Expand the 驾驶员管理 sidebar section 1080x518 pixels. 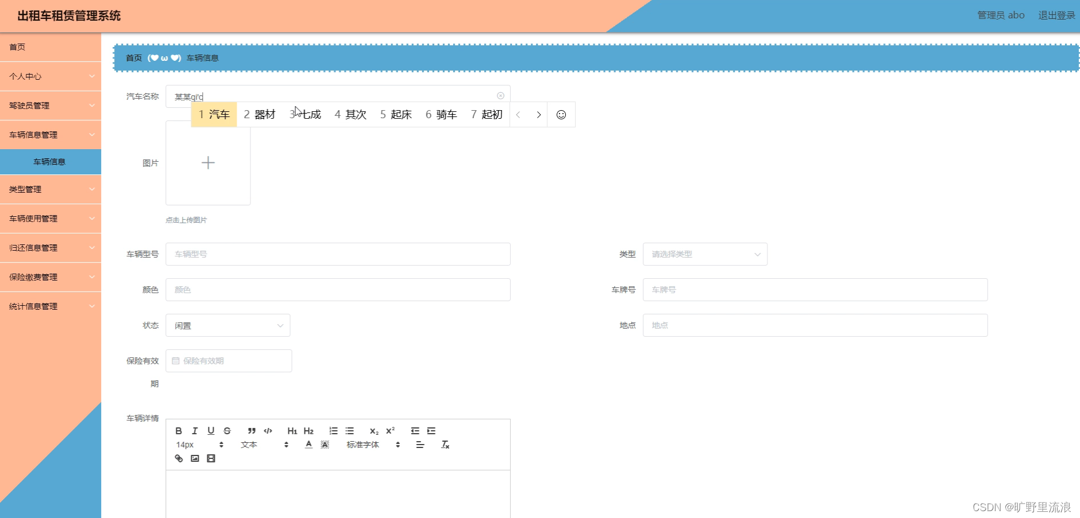(x=51, y=106)
